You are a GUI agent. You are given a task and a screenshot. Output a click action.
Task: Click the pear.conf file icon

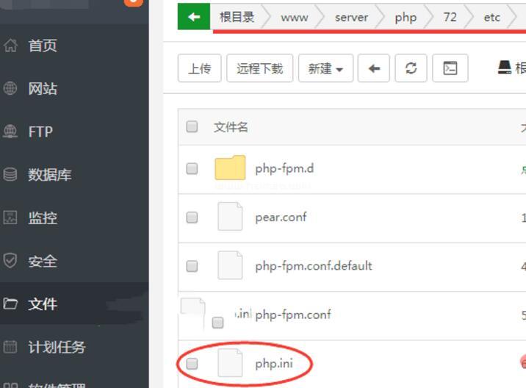(x=230, y=216)
